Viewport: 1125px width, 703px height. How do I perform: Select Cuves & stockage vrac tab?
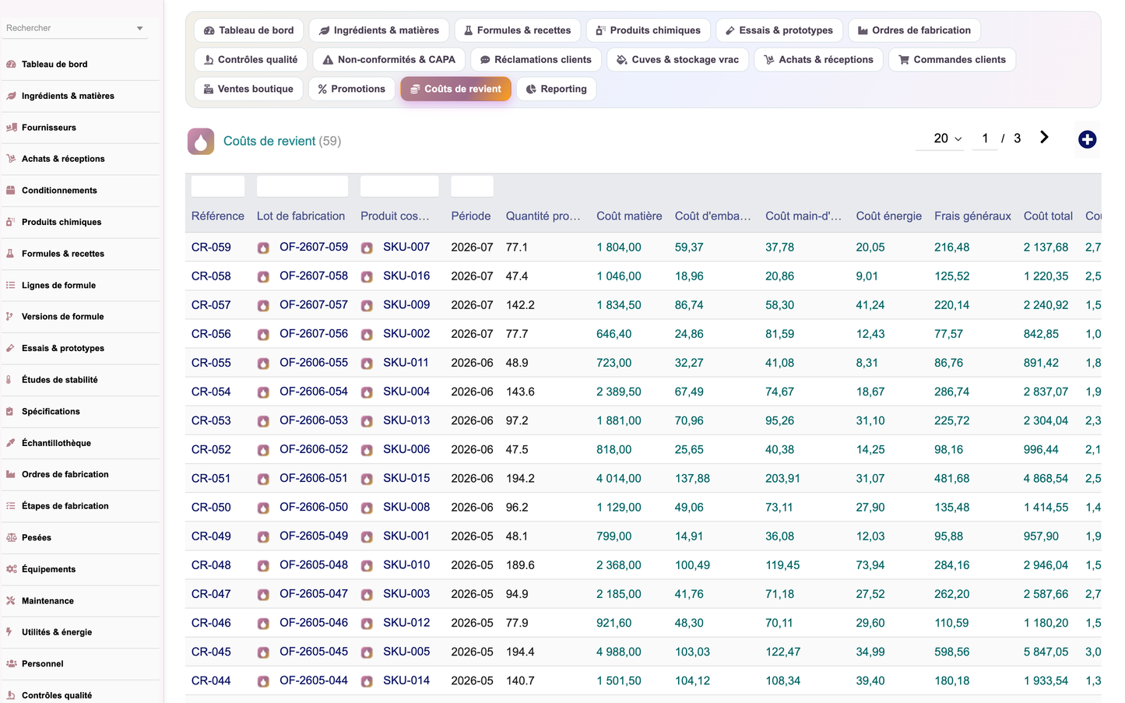pos(677,60)
